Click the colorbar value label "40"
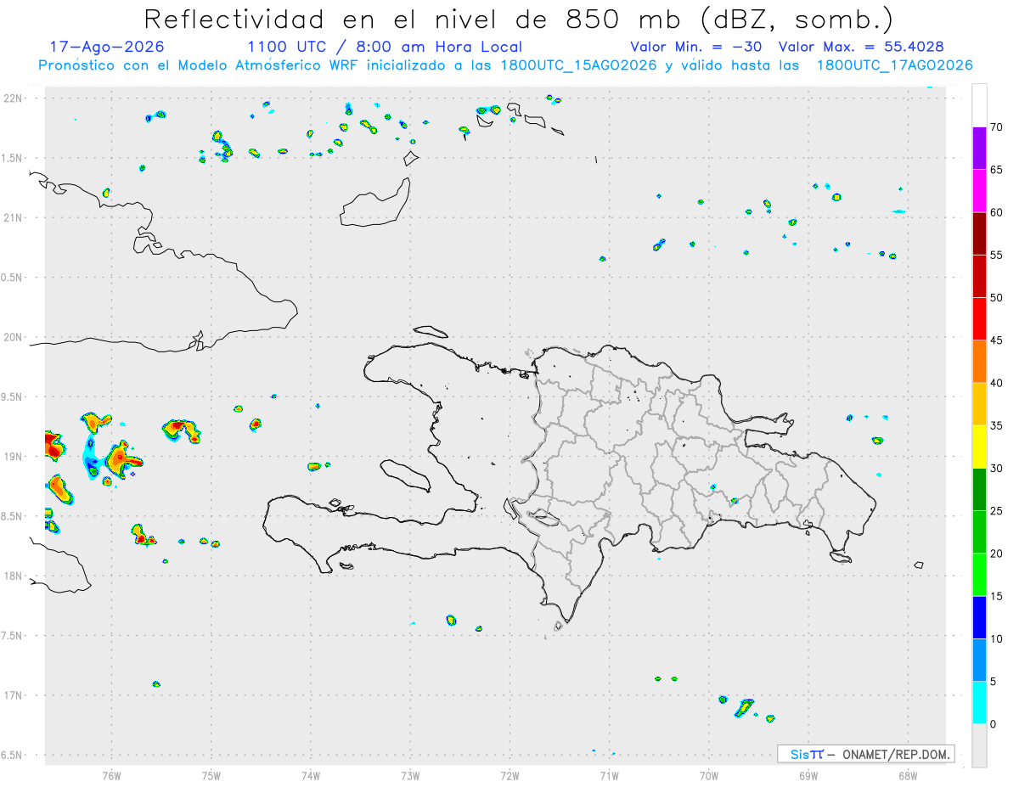The width and height of the screenshot is (1019, 787). click(997, 383)
